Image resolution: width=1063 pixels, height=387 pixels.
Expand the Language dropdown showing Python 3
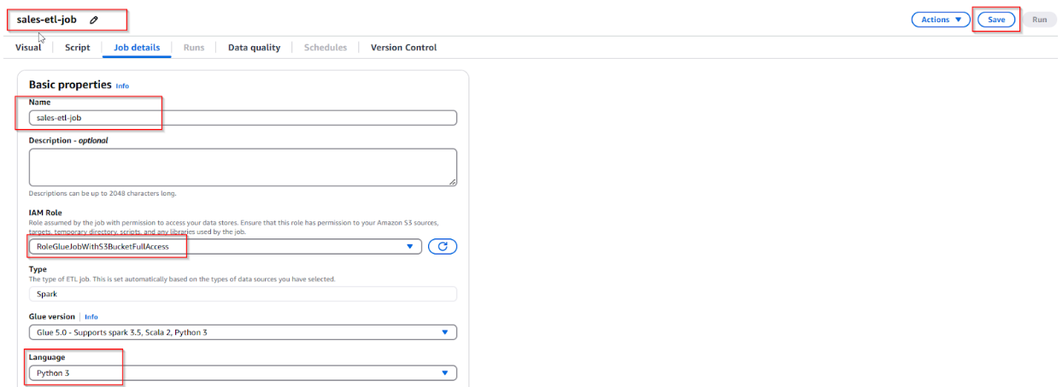click(x=243, y=373)
